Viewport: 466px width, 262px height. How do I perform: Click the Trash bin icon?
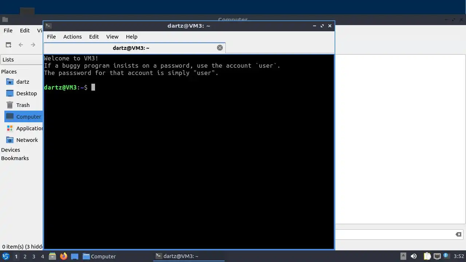click(10, 105)
